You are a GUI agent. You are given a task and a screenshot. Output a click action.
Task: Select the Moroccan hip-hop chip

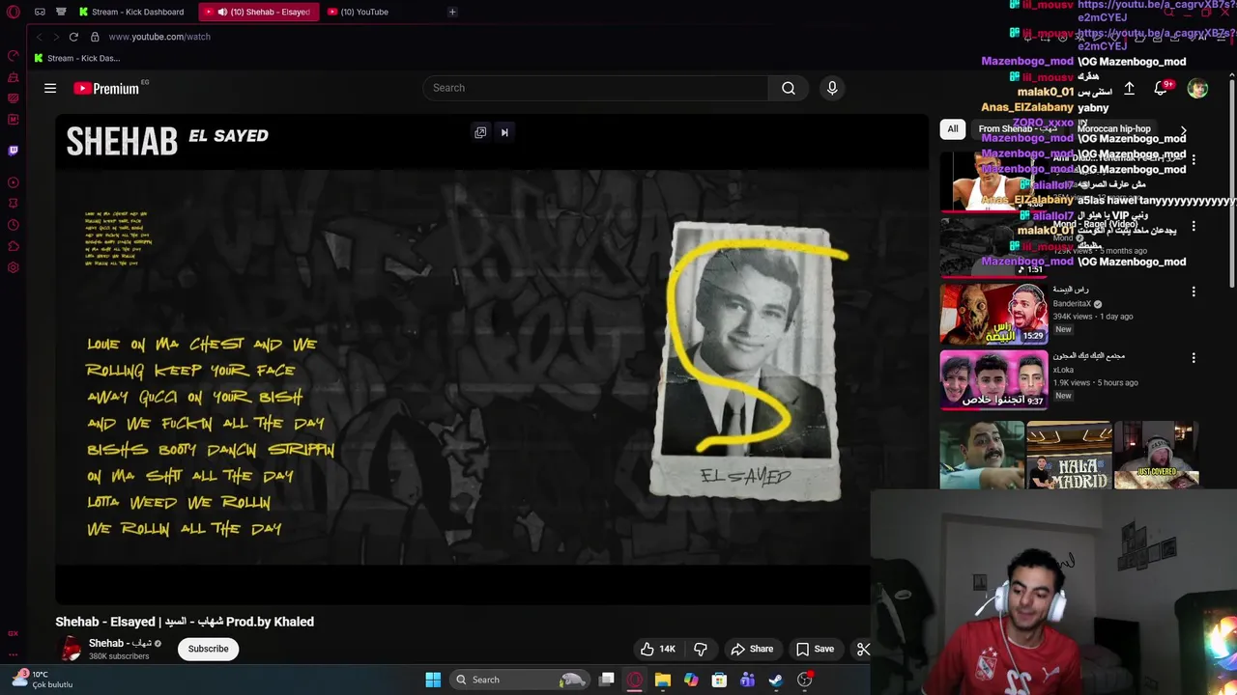click(1114, 128)
